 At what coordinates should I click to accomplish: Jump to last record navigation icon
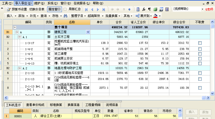tap(104, 9)
